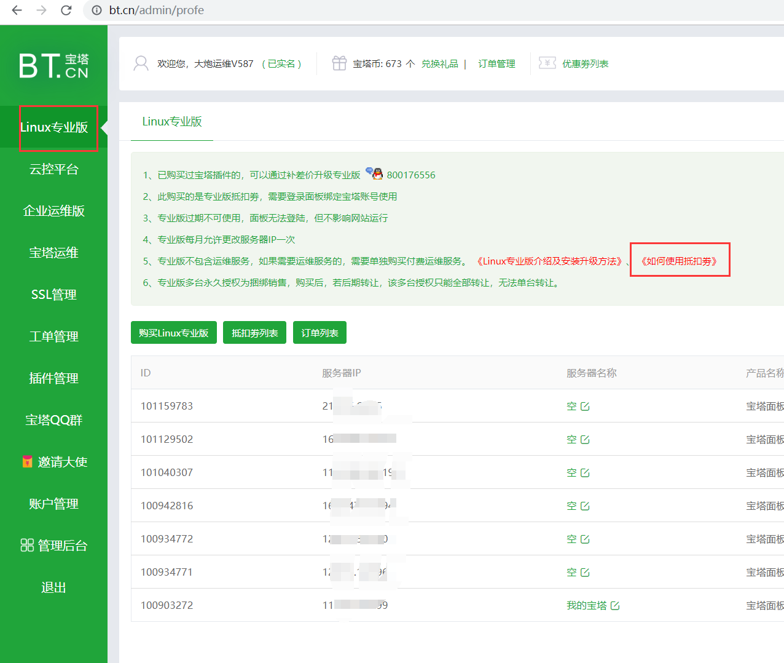Viewport: 784px width, 663px height.
Task: Click ID cell 100934771
Action: [x=167, y=572]
